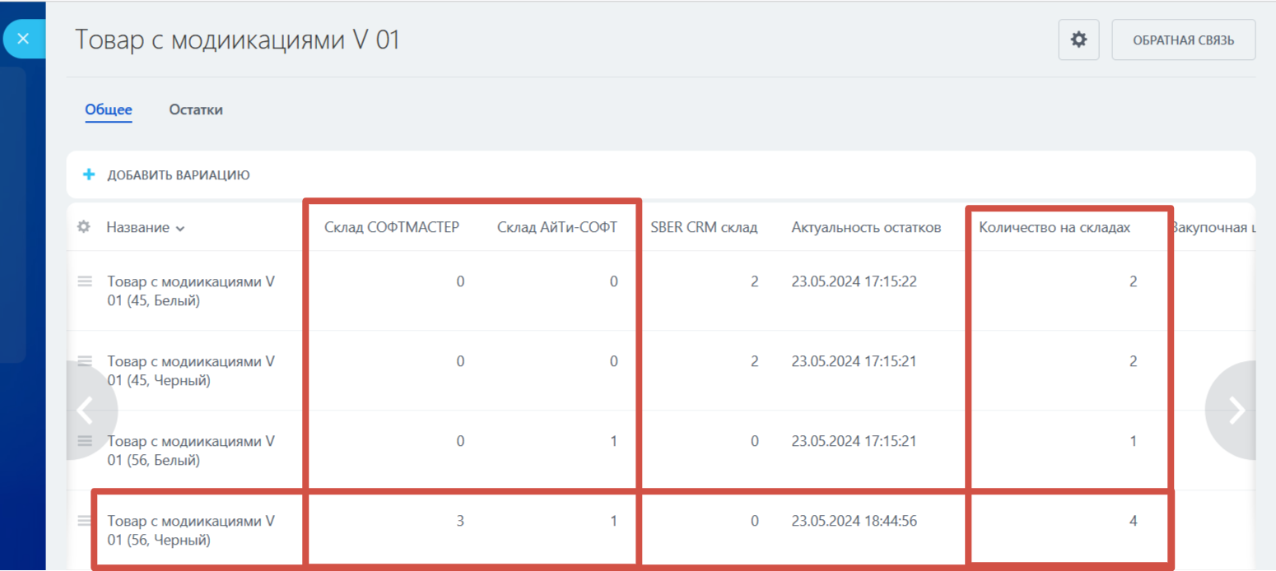The height and width of the screenshot is (571, 1276).
Task: Click the Количество на складах column header
Action: click(1054, 228)
